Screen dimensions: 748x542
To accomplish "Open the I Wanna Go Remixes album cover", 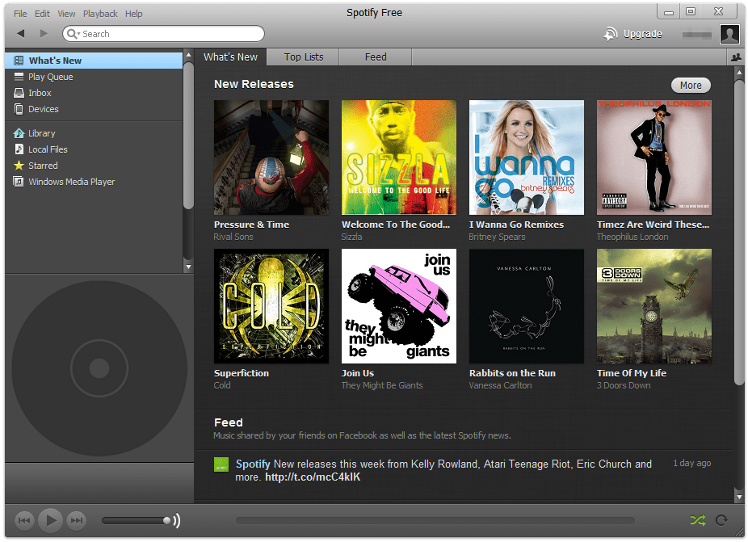I will [x=526, y=158].
